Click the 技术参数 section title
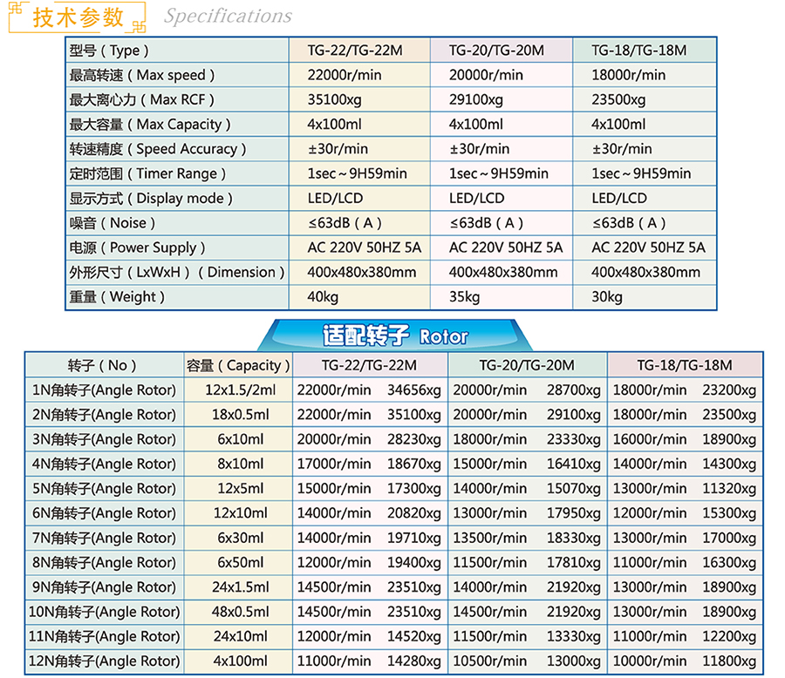Viewport: 785px width, 678px height. [78, 17]
